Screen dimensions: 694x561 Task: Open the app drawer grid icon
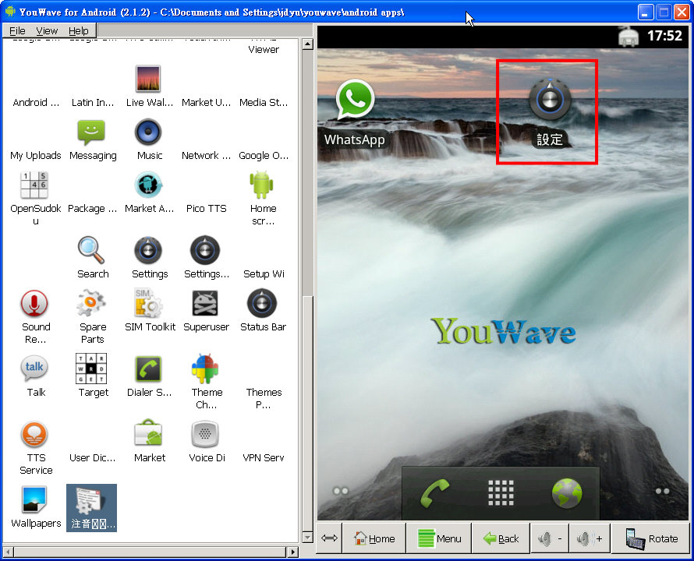(x=501, y=493)
